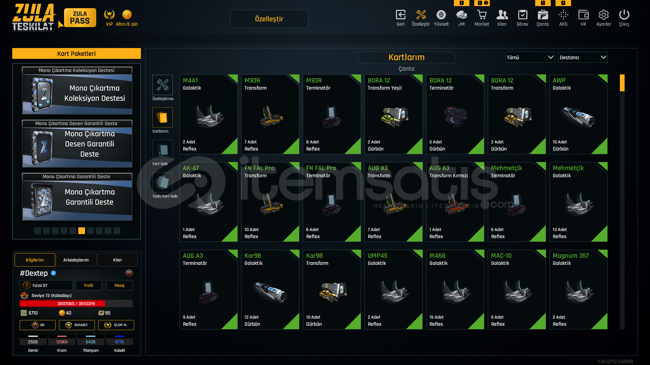Expand the Destansı rarity dropdown
The image size is (650, 365).
(583, 57)
